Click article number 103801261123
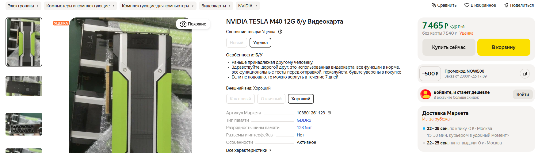 coord(311,113)
